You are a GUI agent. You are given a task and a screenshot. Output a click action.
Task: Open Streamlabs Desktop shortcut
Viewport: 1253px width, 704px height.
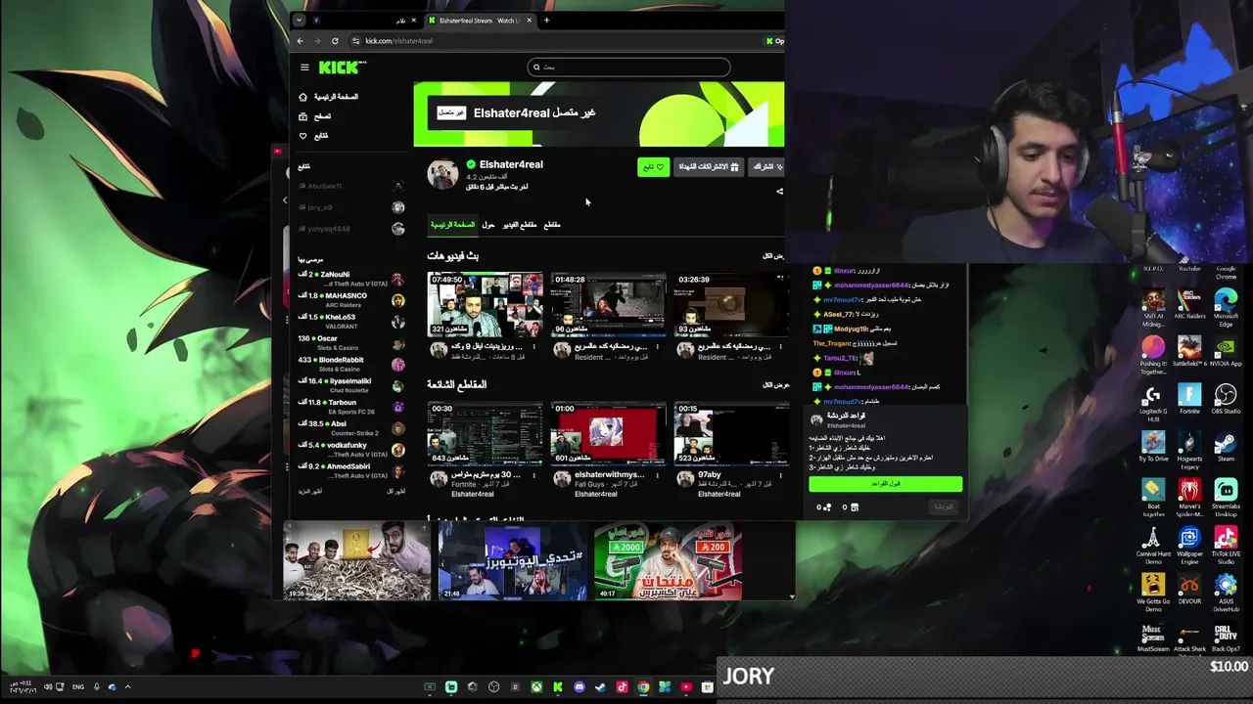click(1226, 496)
